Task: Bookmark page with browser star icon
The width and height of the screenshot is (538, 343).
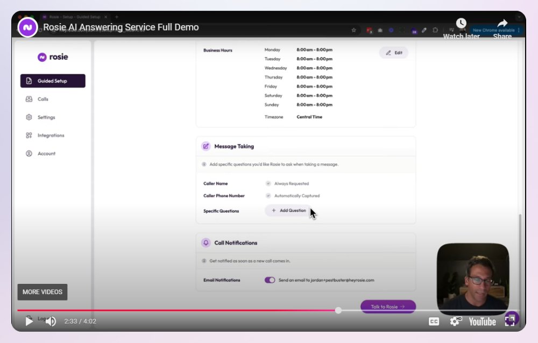Action: [x=354, y=30]
